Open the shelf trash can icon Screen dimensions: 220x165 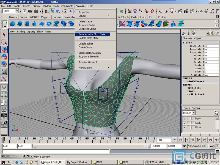[218, 17]
